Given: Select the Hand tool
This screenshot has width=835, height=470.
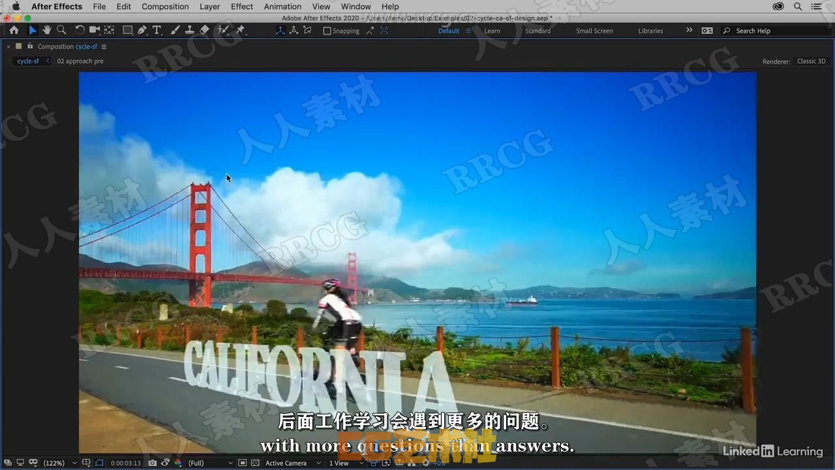Looking at the screenshot, I should (x=47, y=30).
